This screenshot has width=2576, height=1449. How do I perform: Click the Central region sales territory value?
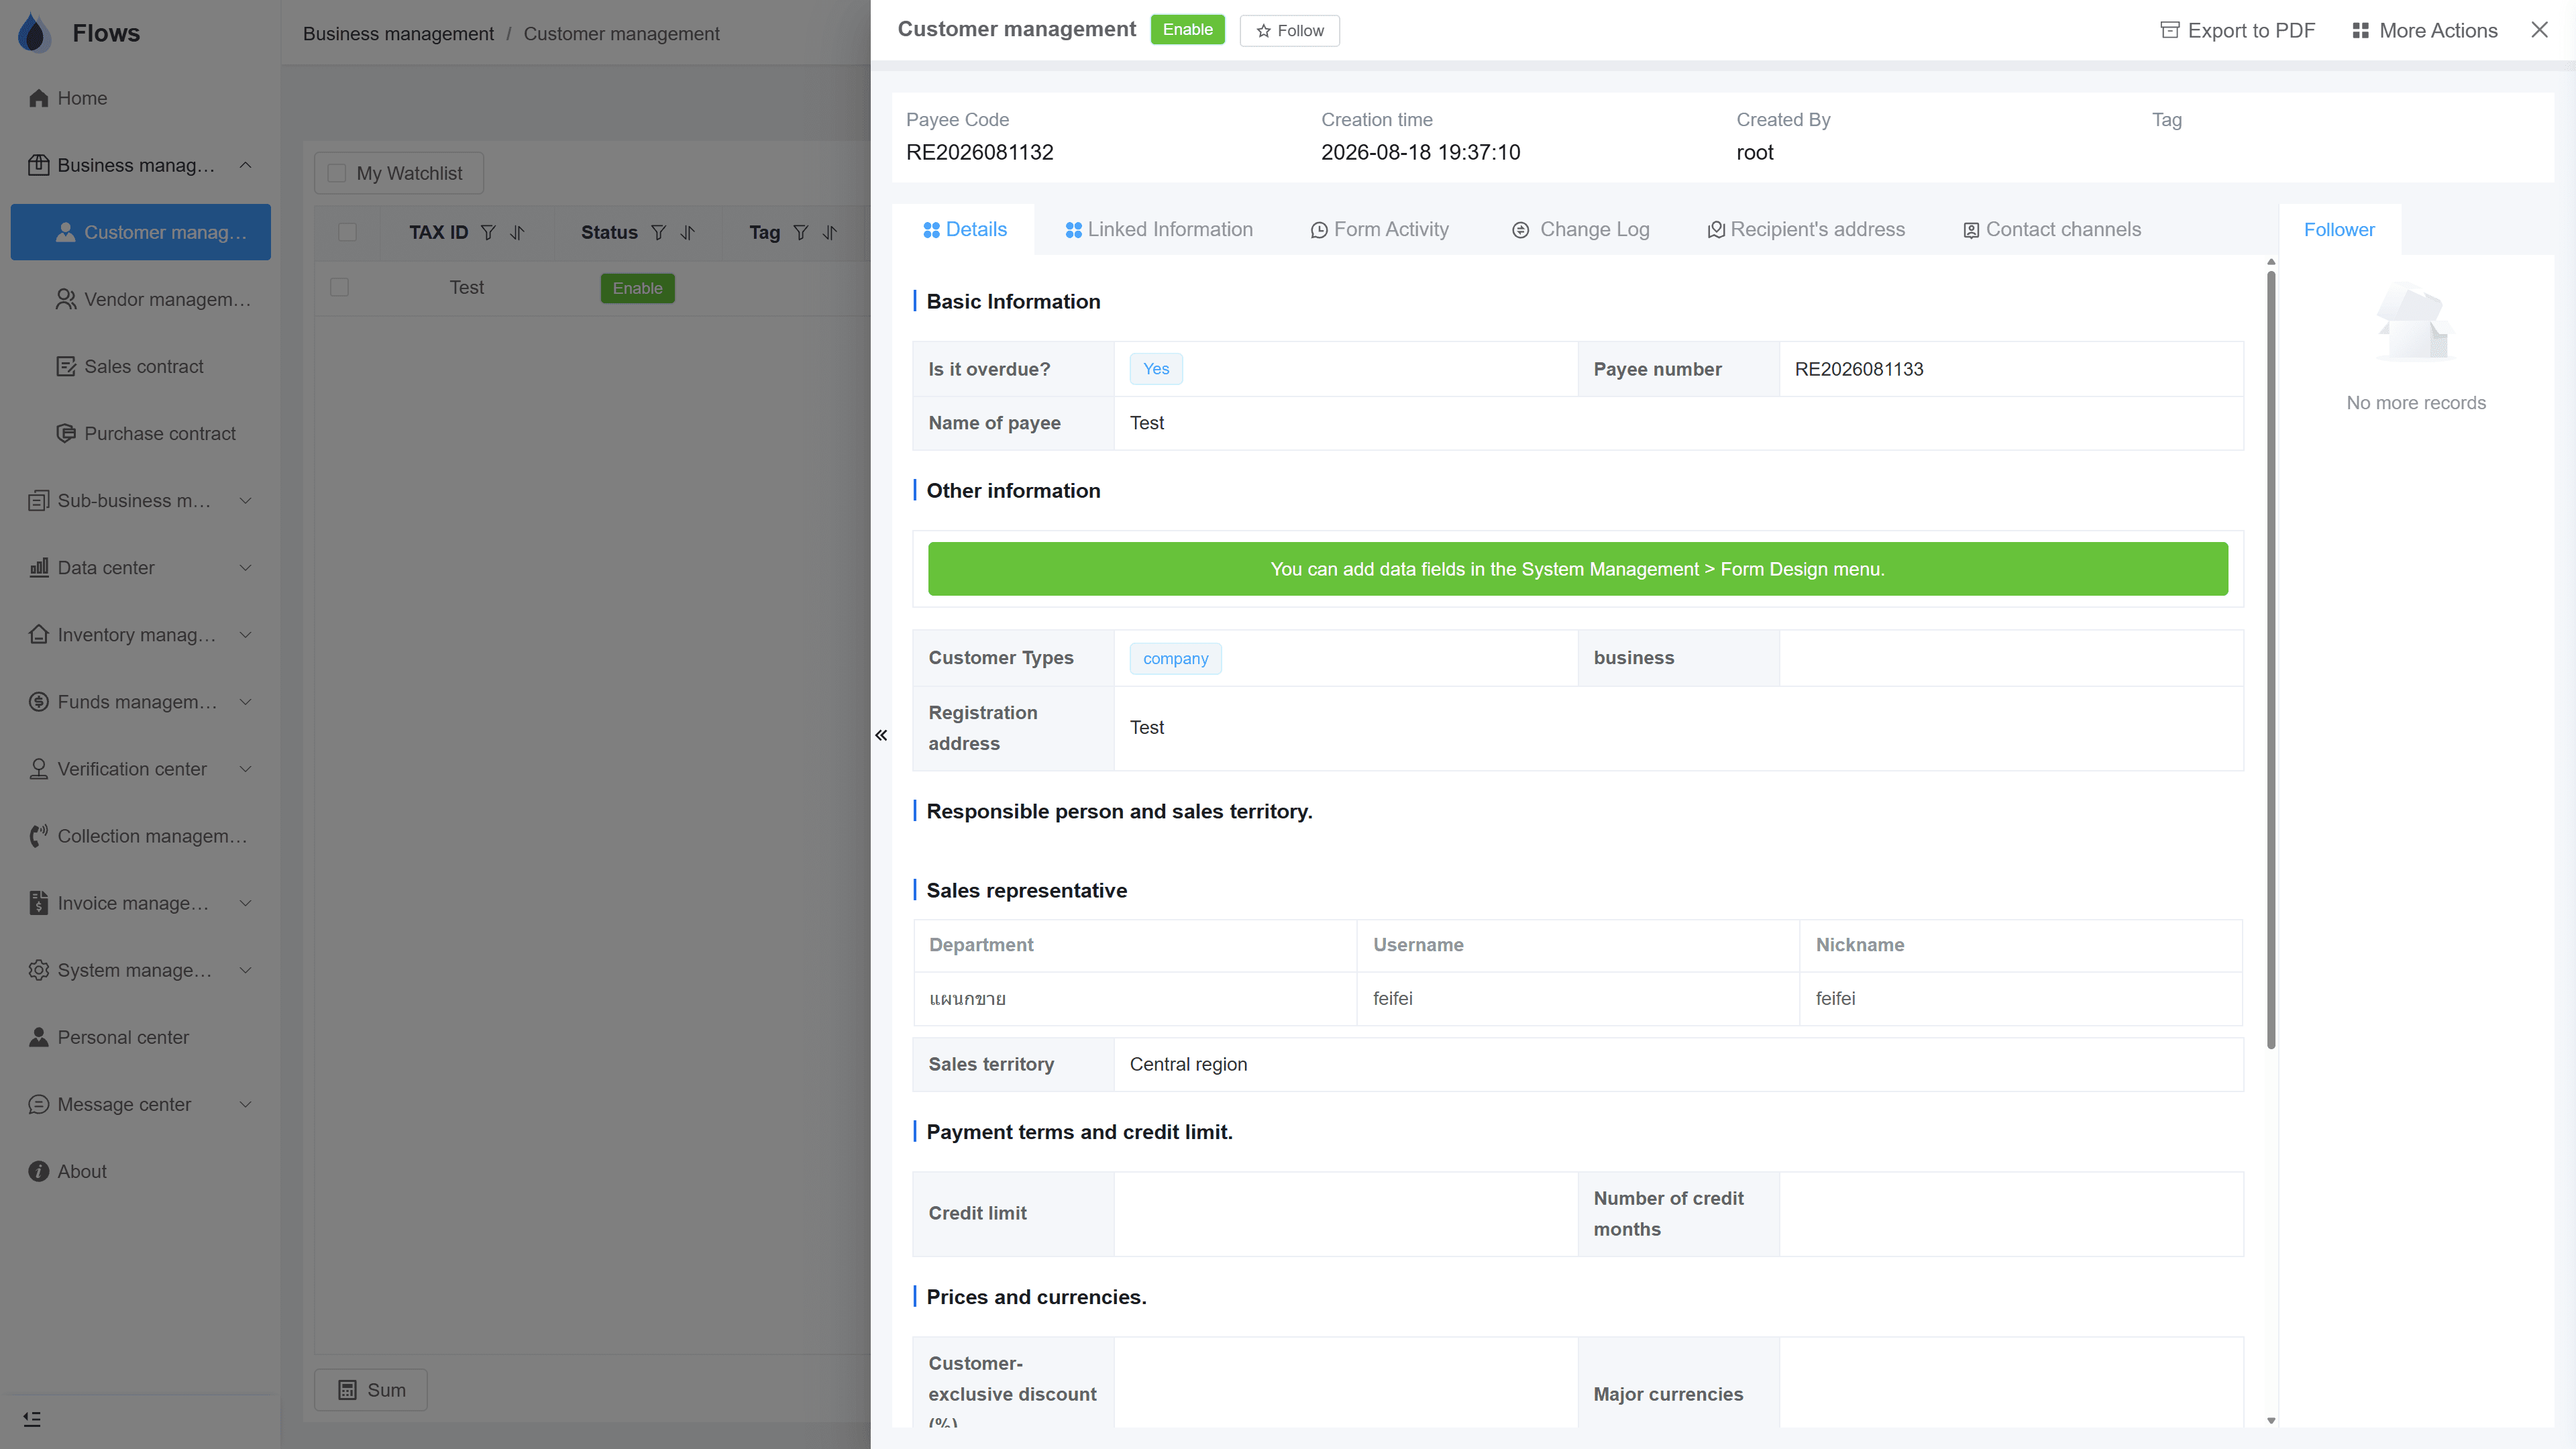point(1188,1064)
